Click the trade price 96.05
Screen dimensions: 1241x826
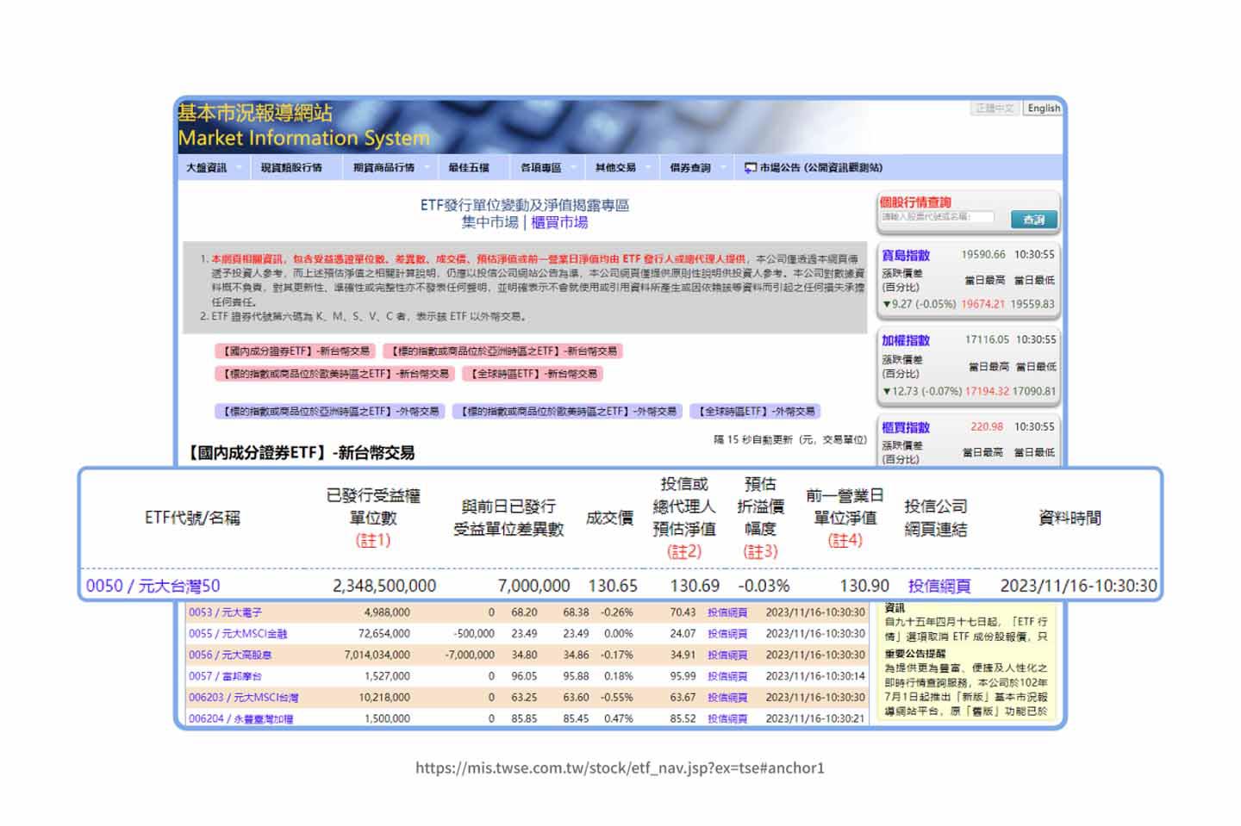(524, 676)
